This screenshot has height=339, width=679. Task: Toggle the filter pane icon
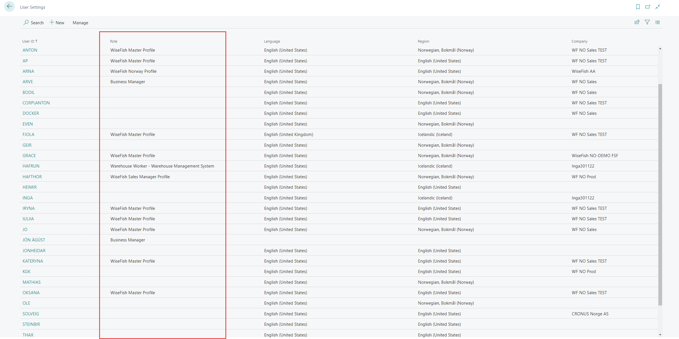[647, 22]
